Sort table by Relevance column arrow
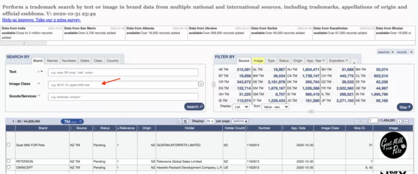Viewport: 418px width, 174px height. tap(118, 129)
